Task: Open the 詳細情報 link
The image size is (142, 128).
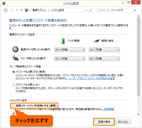Action: pos(109,109)
